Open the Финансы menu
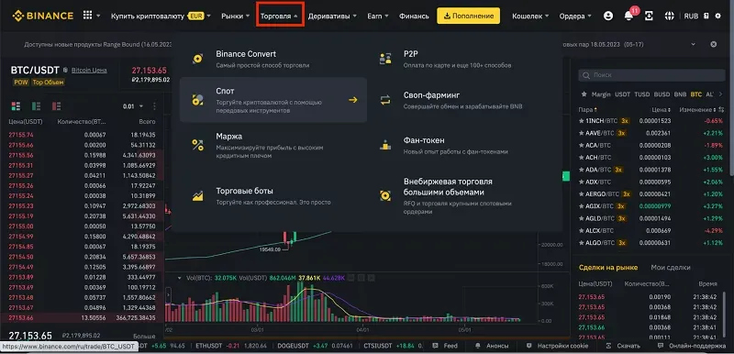This screenshot has height=354, width=734. click(414, 16)
